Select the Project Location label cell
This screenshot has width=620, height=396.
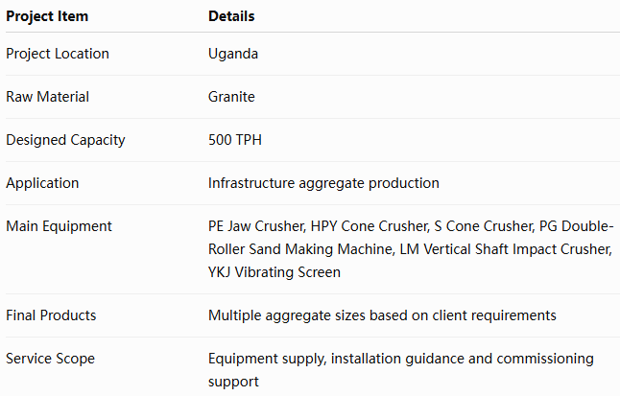pos(58,54)
